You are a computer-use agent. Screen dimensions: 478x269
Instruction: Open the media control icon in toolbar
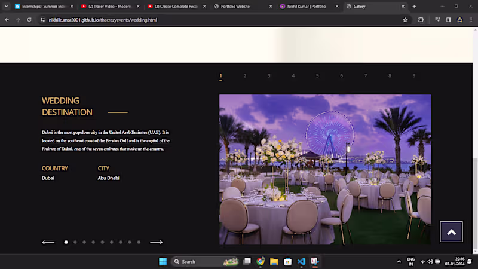coord(437,20)
